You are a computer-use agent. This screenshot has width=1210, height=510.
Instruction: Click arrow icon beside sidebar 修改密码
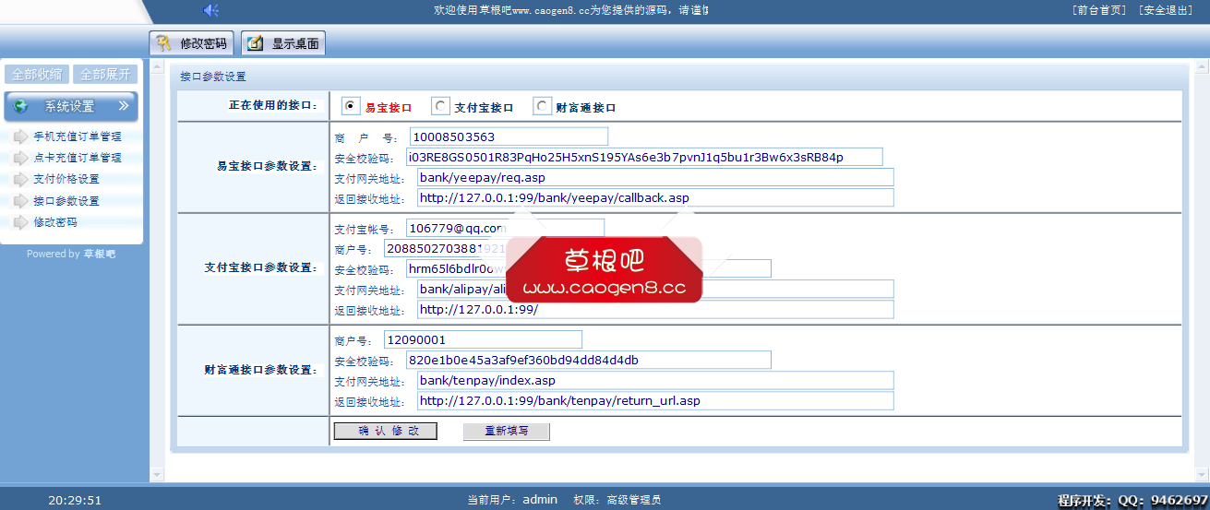21,222
